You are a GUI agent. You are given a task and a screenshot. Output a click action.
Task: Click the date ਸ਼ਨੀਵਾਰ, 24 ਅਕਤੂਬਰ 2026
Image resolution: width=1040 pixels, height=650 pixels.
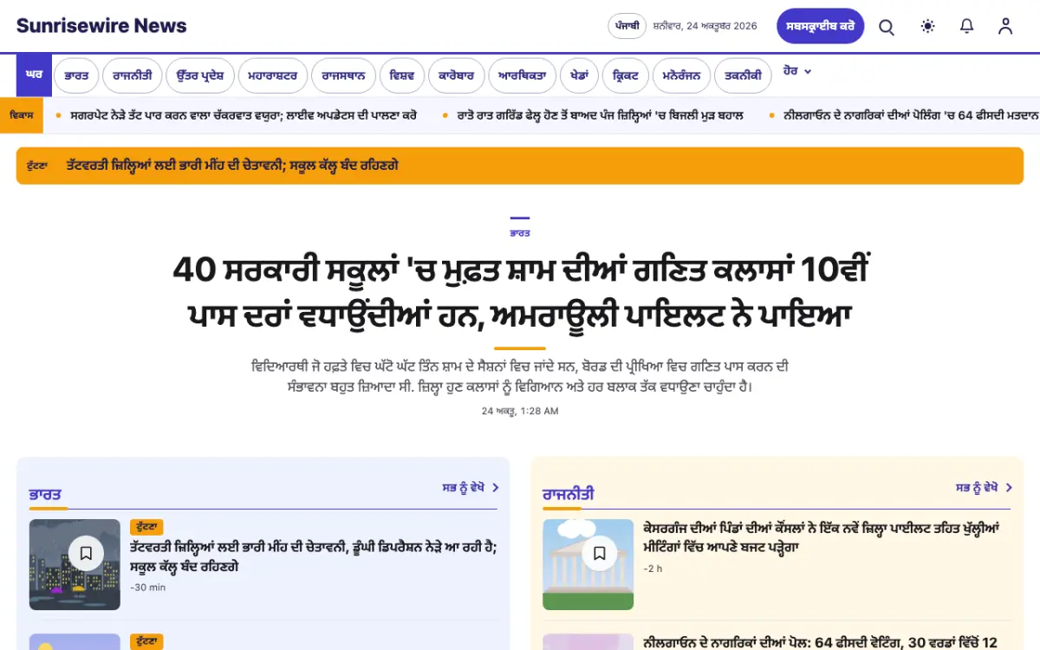[705, 26]
